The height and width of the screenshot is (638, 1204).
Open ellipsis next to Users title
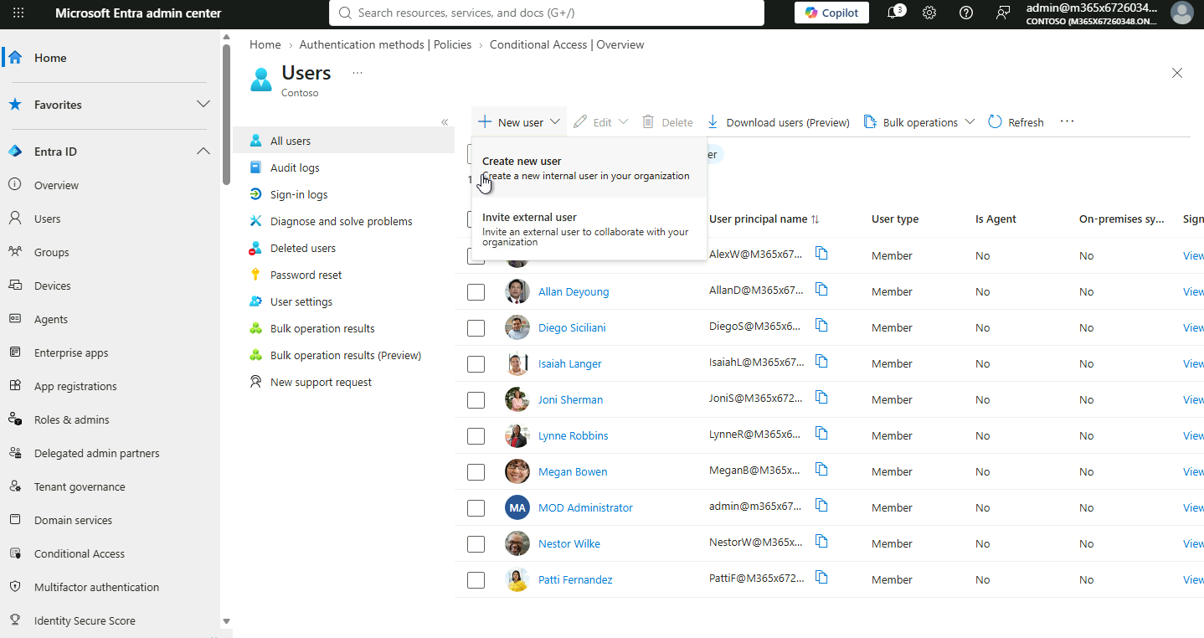(358, 73)
